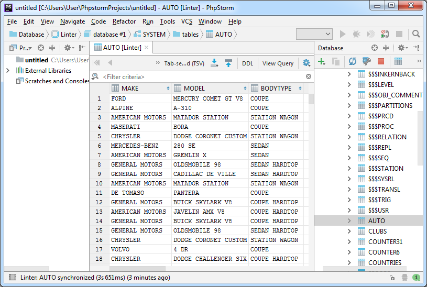The height and width of the screenshot is (287, 427).
Task: Click the red Disconnect stop icon
Action: pyautogui.click(x=381, y=62)
